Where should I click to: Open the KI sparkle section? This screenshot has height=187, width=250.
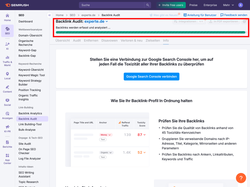click(7, 46)
